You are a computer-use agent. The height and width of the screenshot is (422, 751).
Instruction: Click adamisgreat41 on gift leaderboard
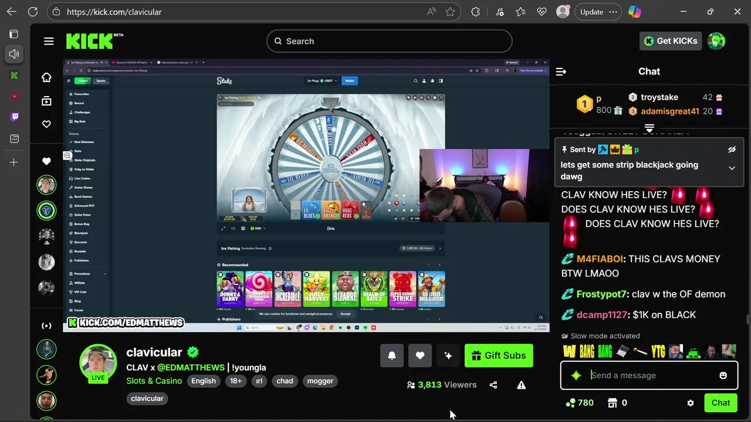(670, 111)
